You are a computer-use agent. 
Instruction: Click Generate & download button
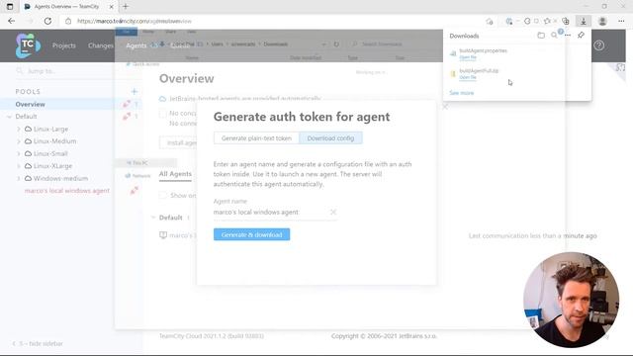point(251,234)
